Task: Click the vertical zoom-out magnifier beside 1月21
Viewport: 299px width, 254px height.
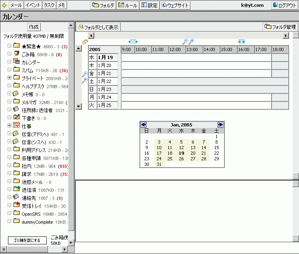Action: point(85,74)
